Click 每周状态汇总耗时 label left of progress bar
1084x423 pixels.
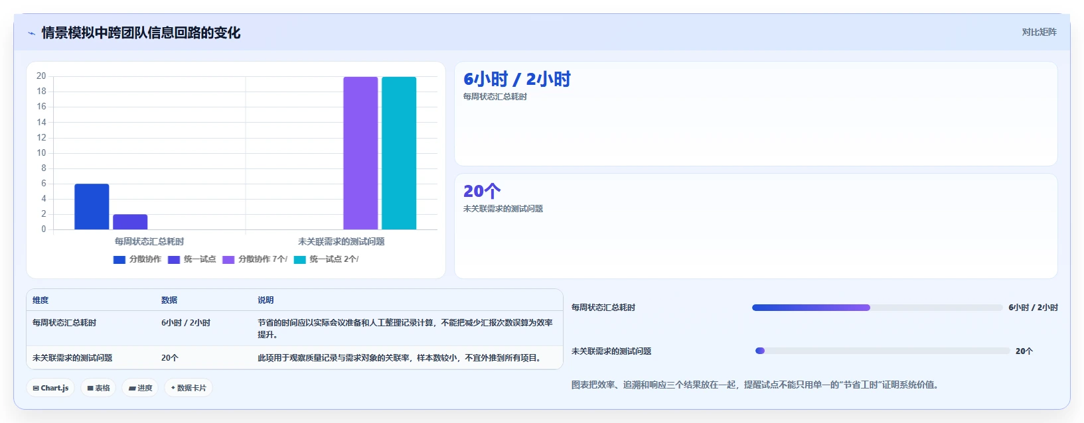pyautogui.click(x=603, y=308)
